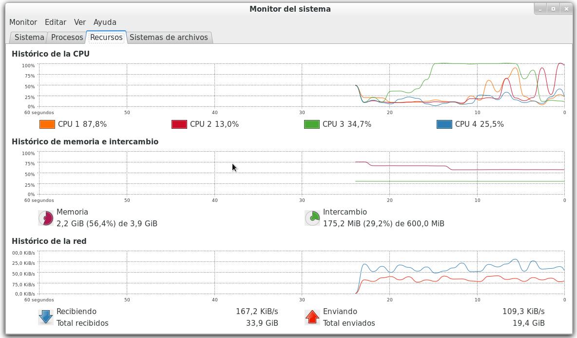This screenshot has height=338, width=577.
Task: Open the Monitor menu
Action: 23,22
